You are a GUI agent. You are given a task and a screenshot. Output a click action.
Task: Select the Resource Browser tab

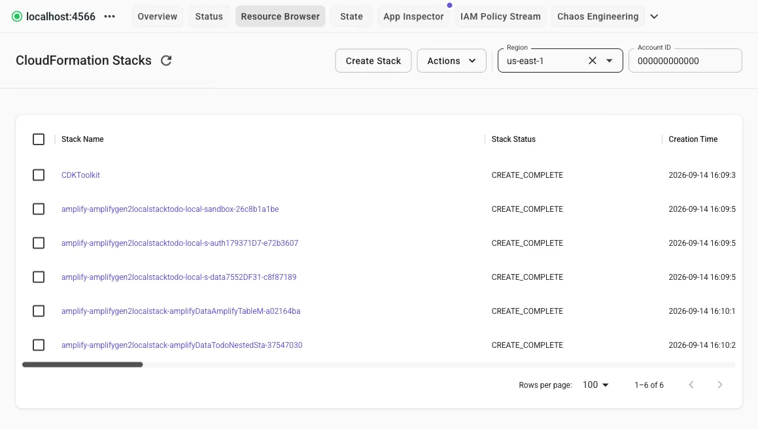tap(281, 16)
